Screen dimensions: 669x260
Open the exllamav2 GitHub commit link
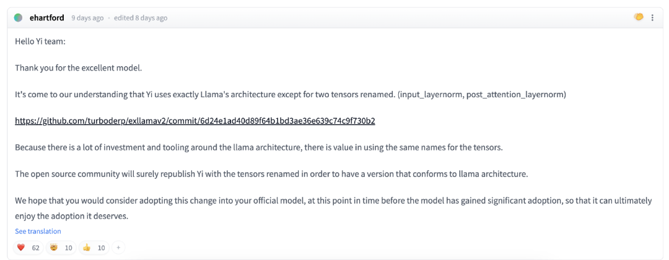[x=195, y=121]
